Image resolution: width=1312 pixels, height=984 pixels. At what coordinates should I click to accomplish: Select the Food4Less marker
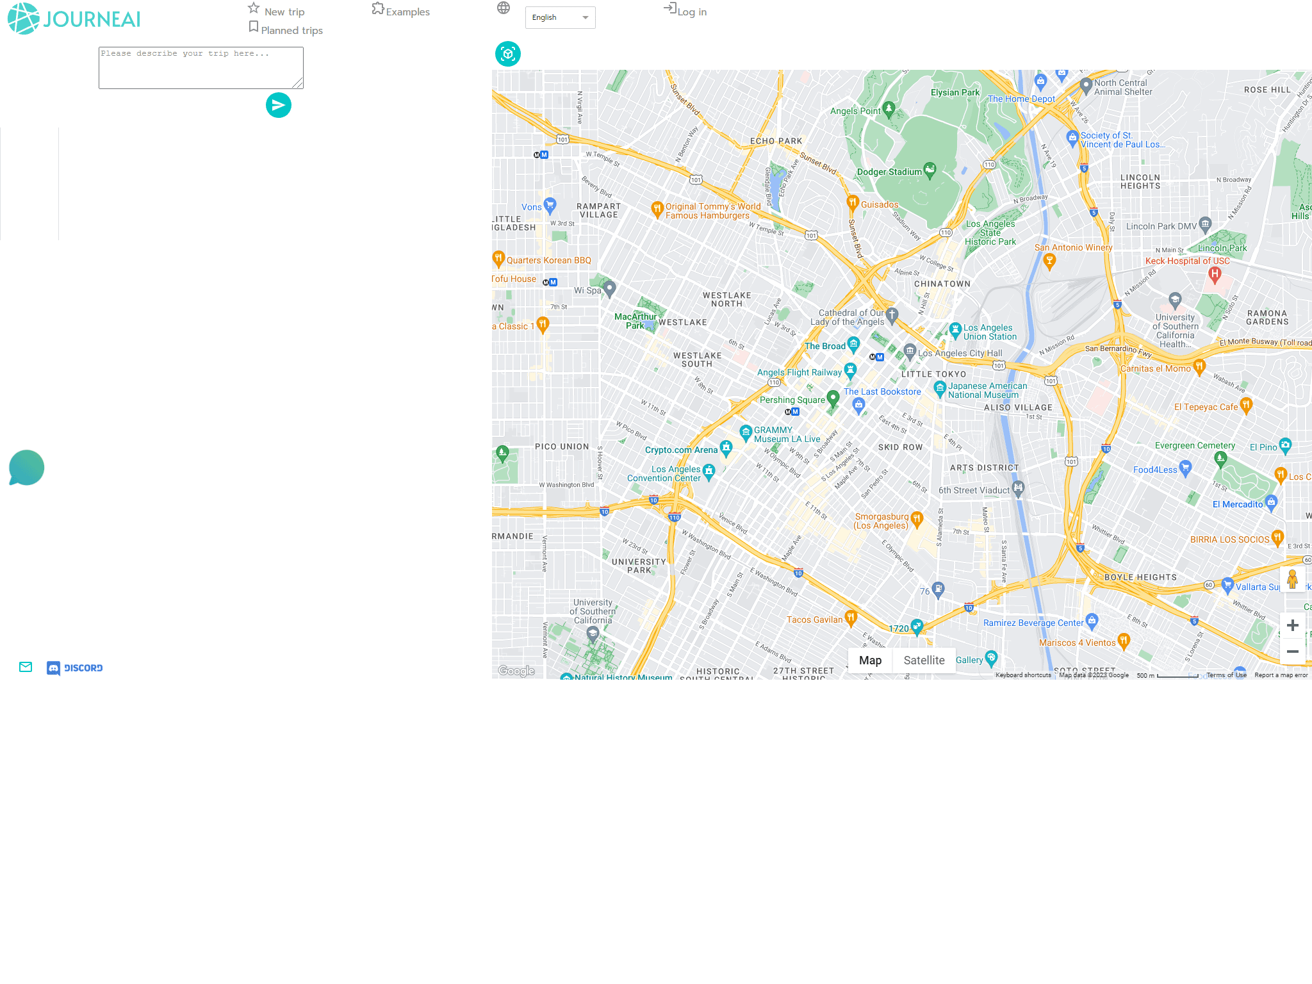[x=1185, y=468]
